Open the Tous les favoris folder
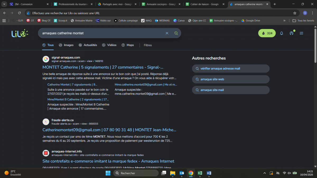317x178 pixels. (303, 21)
